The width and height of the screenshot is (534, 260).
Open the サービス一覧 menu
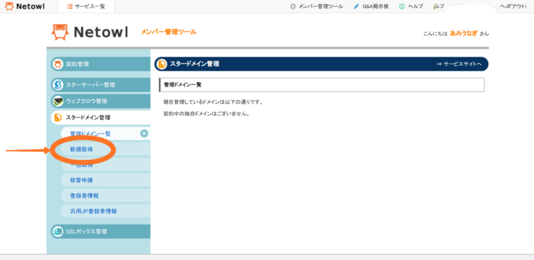(86, 7)
